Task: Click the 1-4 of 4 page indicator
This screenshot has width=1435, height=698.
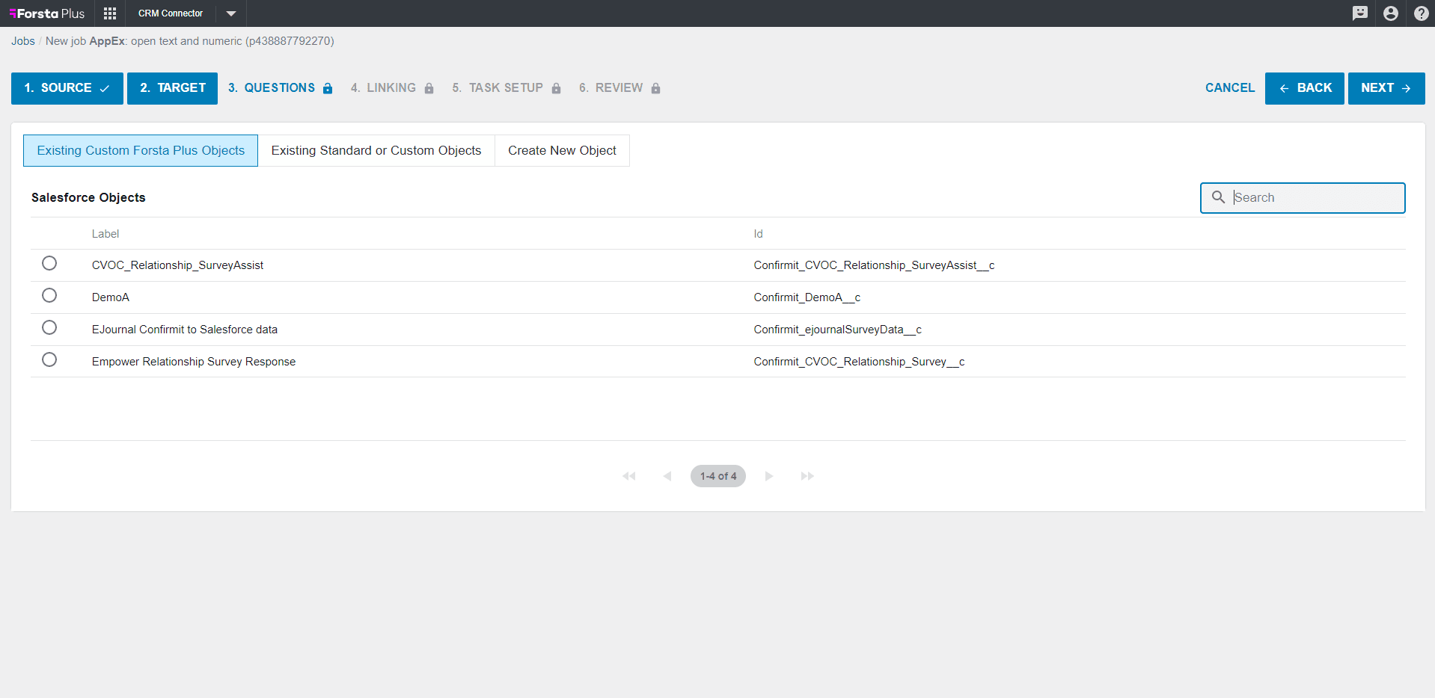Action: (718, 476)
